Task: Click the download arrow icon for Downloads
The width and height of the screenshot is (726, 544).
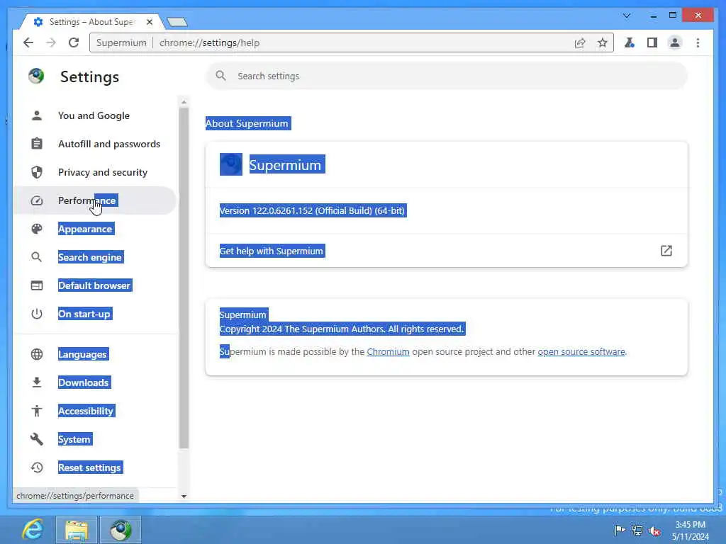Action: coord(37,382)
